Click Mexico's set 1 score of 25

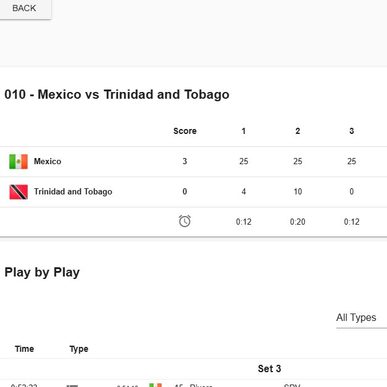click(x=244, y=162)
